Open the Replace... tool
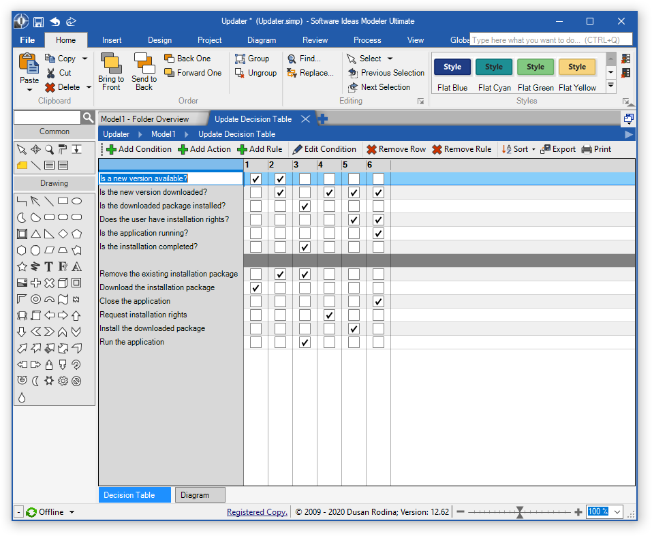This screenshot has width=652, height=536. [310, 73]
